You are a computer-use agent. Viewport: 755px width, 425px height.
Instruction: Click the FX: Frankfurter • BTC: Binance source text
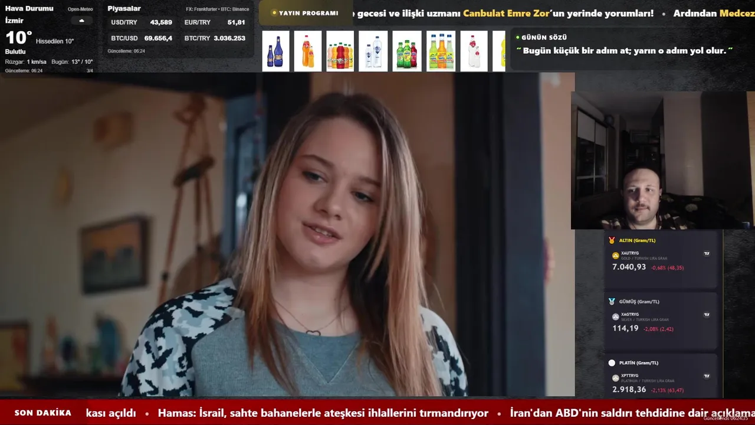click(x=218, y=9)
